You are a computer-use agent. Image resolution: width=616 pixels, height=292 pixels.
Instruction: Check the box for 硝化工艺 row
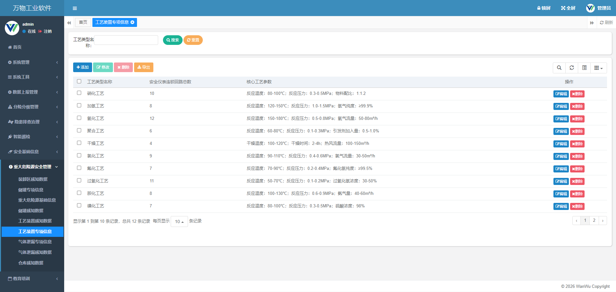click(79, 93)
